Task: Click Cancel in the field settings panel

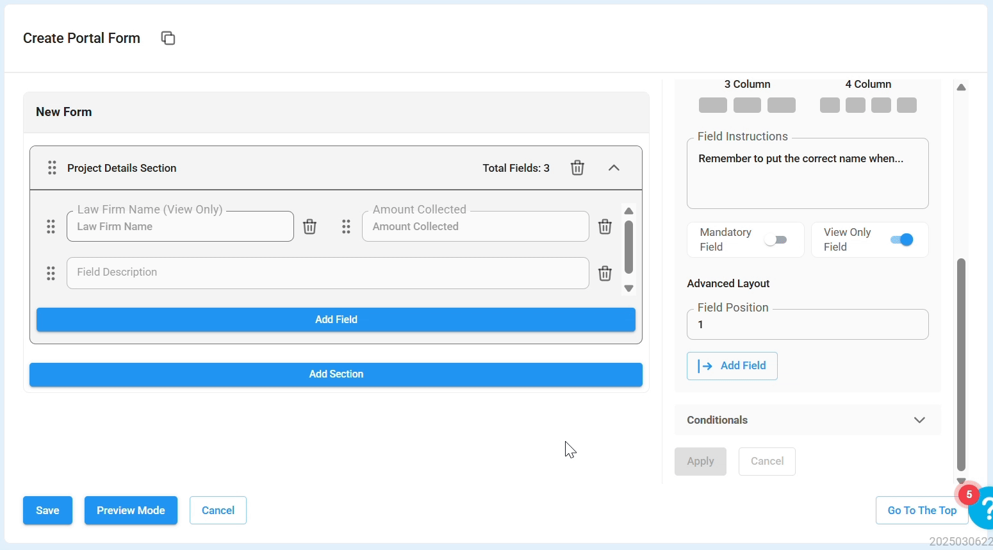Action: pyautogui.click(x=767, y=462)
